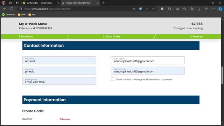Open the Read aloud icon in address bar

click(147, 9)
